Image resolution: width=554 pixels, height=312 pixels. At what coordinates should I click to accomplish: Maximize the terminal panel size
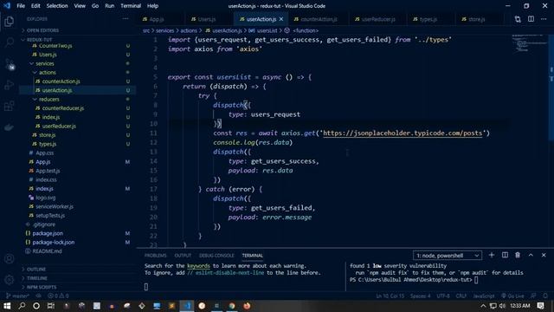tap(531, 255)
